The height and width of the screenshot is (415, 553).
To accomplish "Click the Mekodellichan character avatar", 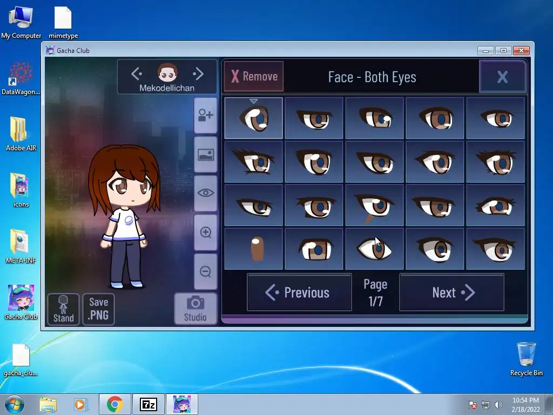I will 167,73.
